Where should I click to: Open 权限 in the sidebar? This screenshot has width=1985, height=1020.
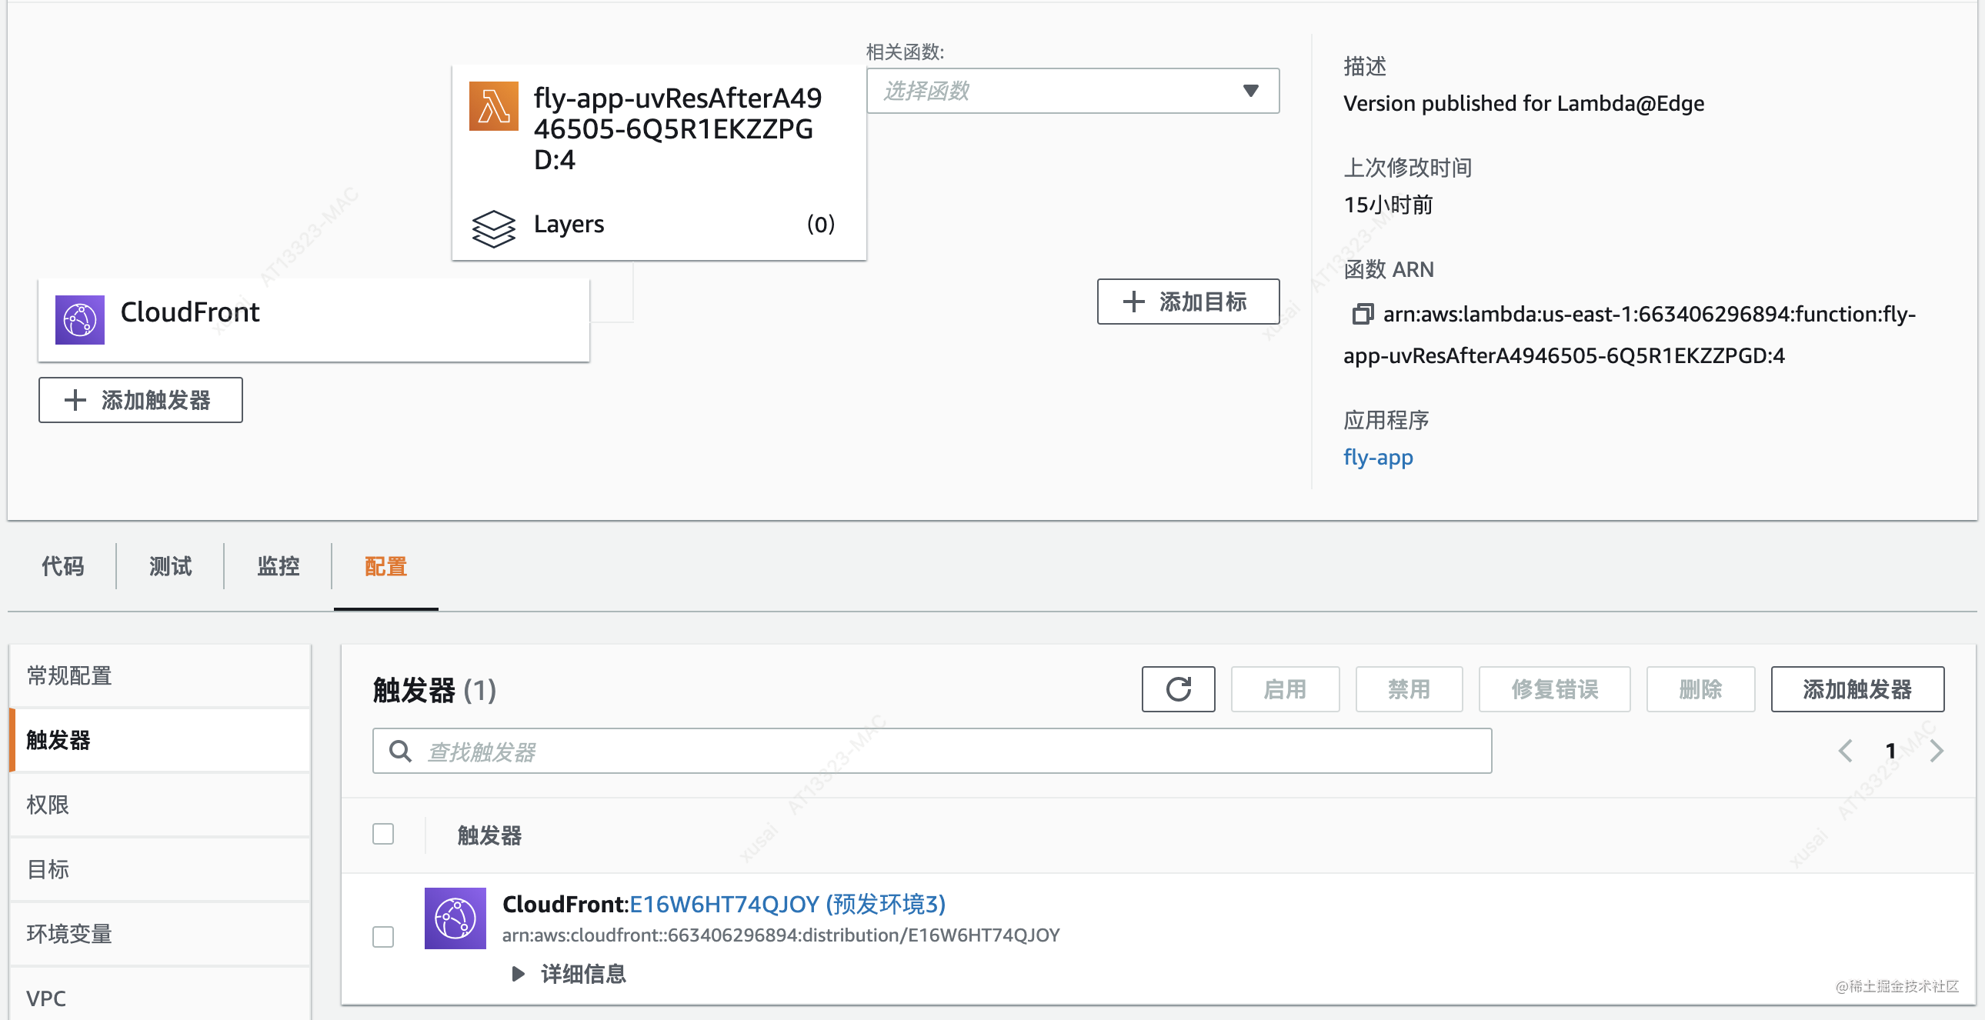[160, 805]
